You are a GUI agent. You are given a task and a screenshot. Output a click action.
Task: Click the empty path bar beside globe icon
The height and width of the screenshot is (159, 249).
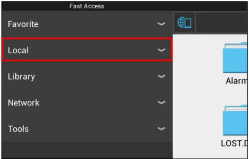(x=222, y=23)
